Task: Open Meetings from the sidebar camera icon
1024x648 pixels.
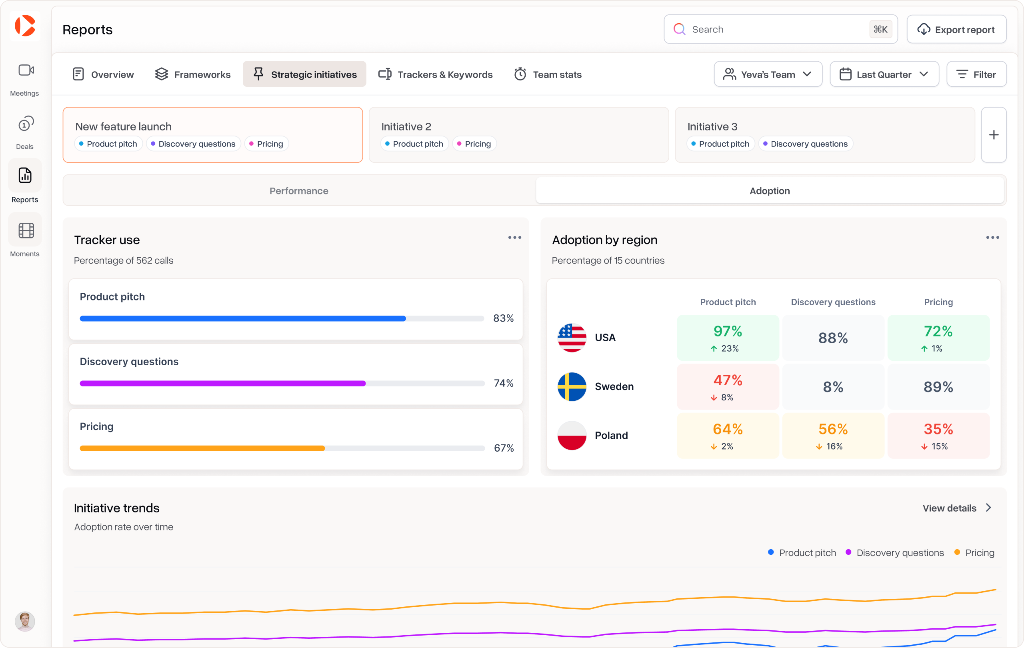Action: [x=26, y=70]
